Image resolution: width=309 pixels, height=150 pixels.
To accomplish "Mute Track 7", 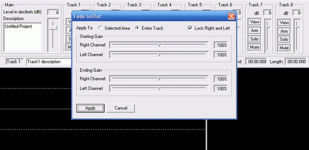I will tap(255, 47).
